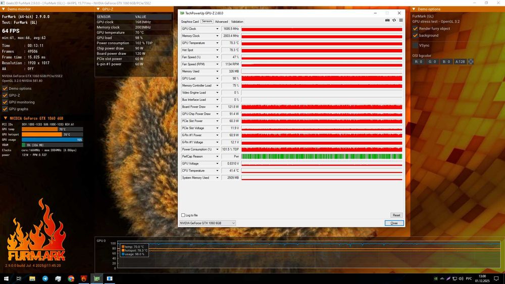Open the Windows Start menu
This screenshot has height=284, width=505.
(6, 278)
